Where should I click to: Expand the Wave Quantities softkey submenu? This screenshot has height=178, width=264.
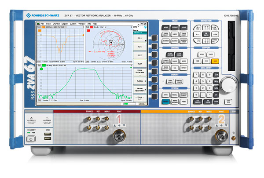pyautogui.click(x=140, y=90)
